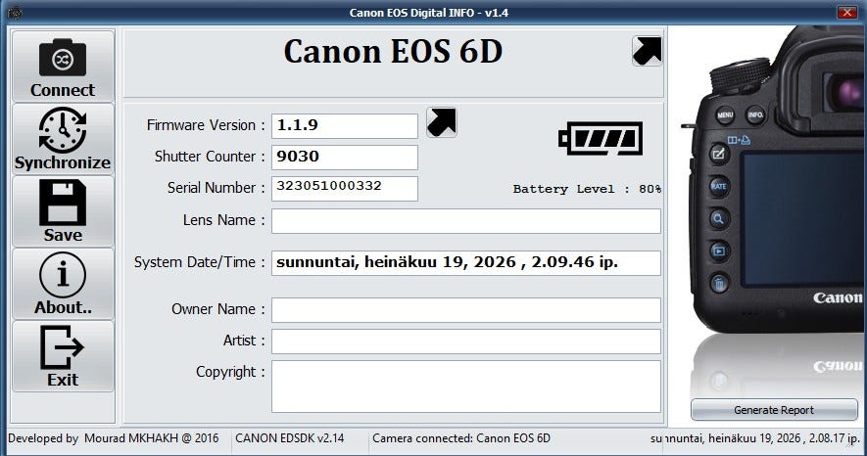Click the Camera connected status text

pos(461,438)
